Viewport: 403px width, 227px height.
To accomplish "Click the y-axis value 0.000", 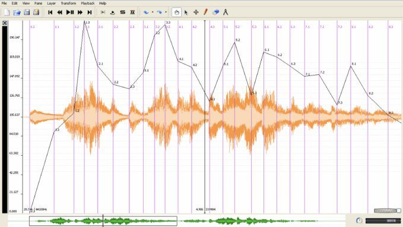I will [x=13, y=212].
